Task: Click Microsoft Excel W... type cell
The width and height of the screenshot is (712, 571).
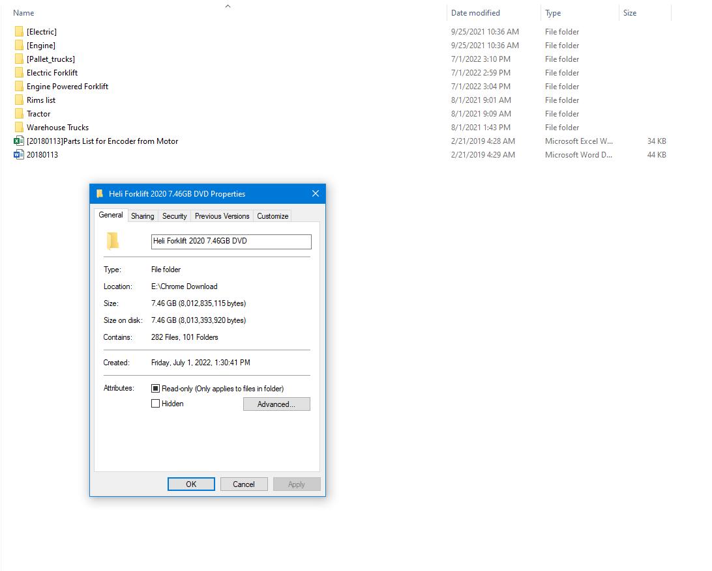Action: click(x=578, y=141)
